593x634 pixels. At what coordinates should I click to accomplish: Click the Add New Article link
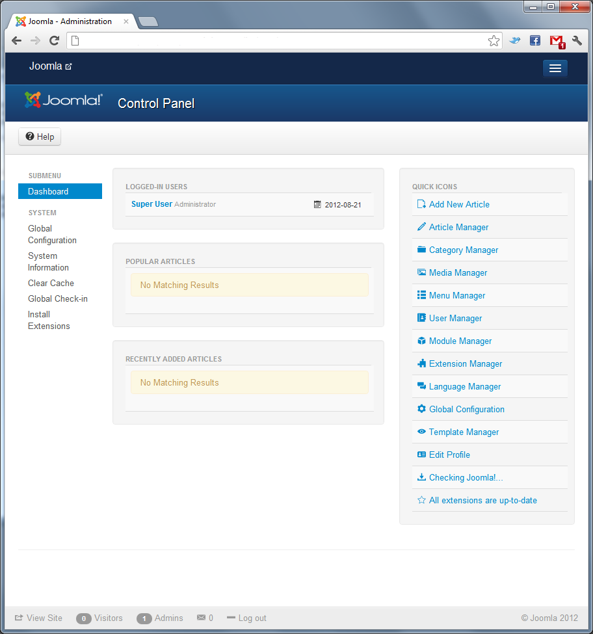459,205
